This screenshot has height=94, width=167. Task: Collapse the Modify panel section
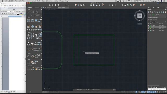(27, 32)
